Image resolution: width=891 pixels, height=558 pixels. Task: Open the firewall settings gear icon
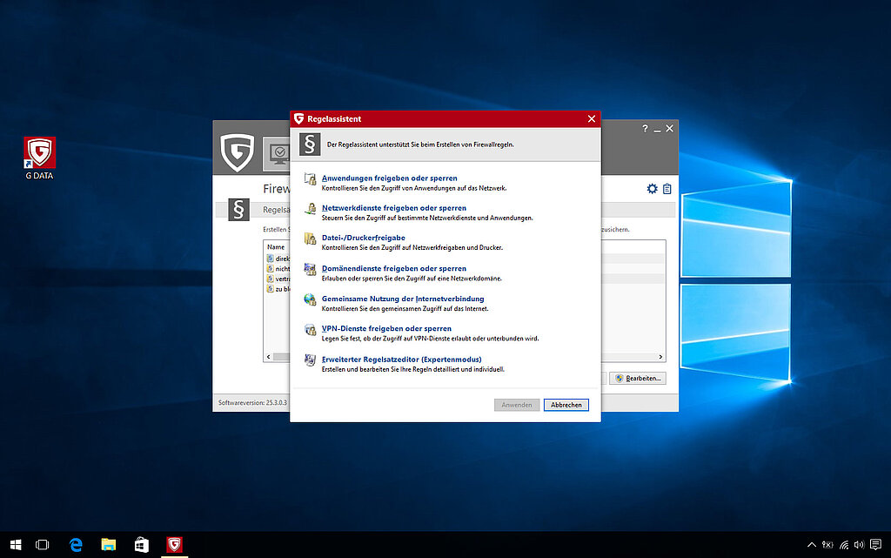pos(652,189)
